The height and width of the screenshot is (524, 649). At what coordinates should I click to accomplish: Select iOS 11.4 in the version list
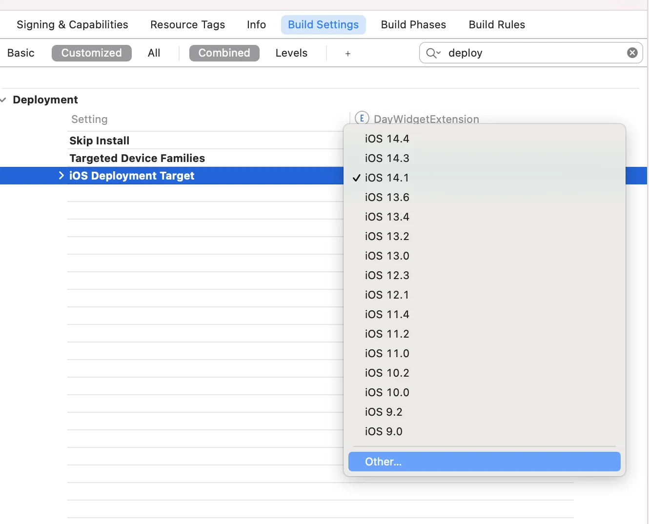click(x=485, y=315)
